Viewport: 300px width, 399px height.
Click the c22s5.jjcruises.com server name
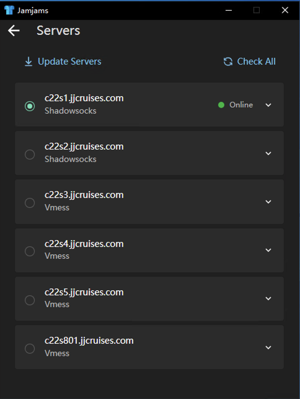(84, 292)
